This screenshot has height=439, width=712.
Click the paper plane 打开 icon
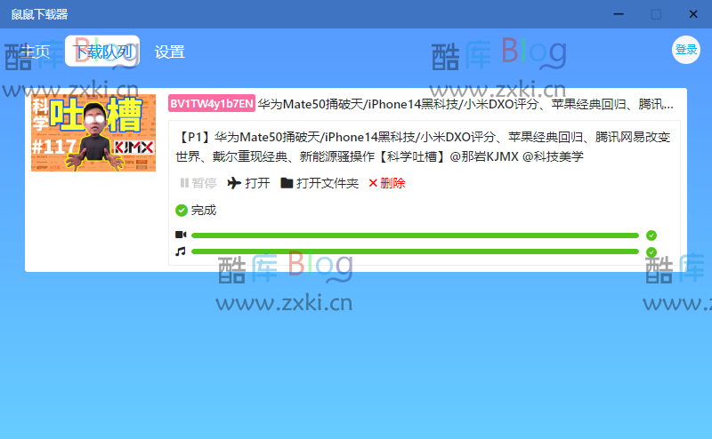[235, 183]
